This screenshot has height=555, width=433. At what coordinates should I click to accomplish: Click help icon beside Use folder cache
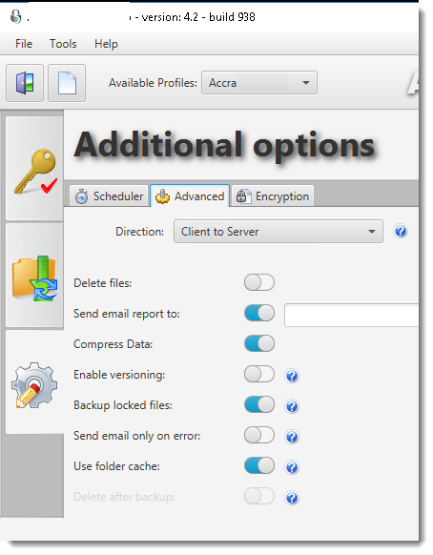pos(292,467)
